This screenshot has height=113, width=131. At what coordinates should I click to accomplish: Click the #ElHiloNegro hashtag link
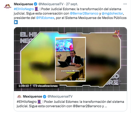pos(24,9)
